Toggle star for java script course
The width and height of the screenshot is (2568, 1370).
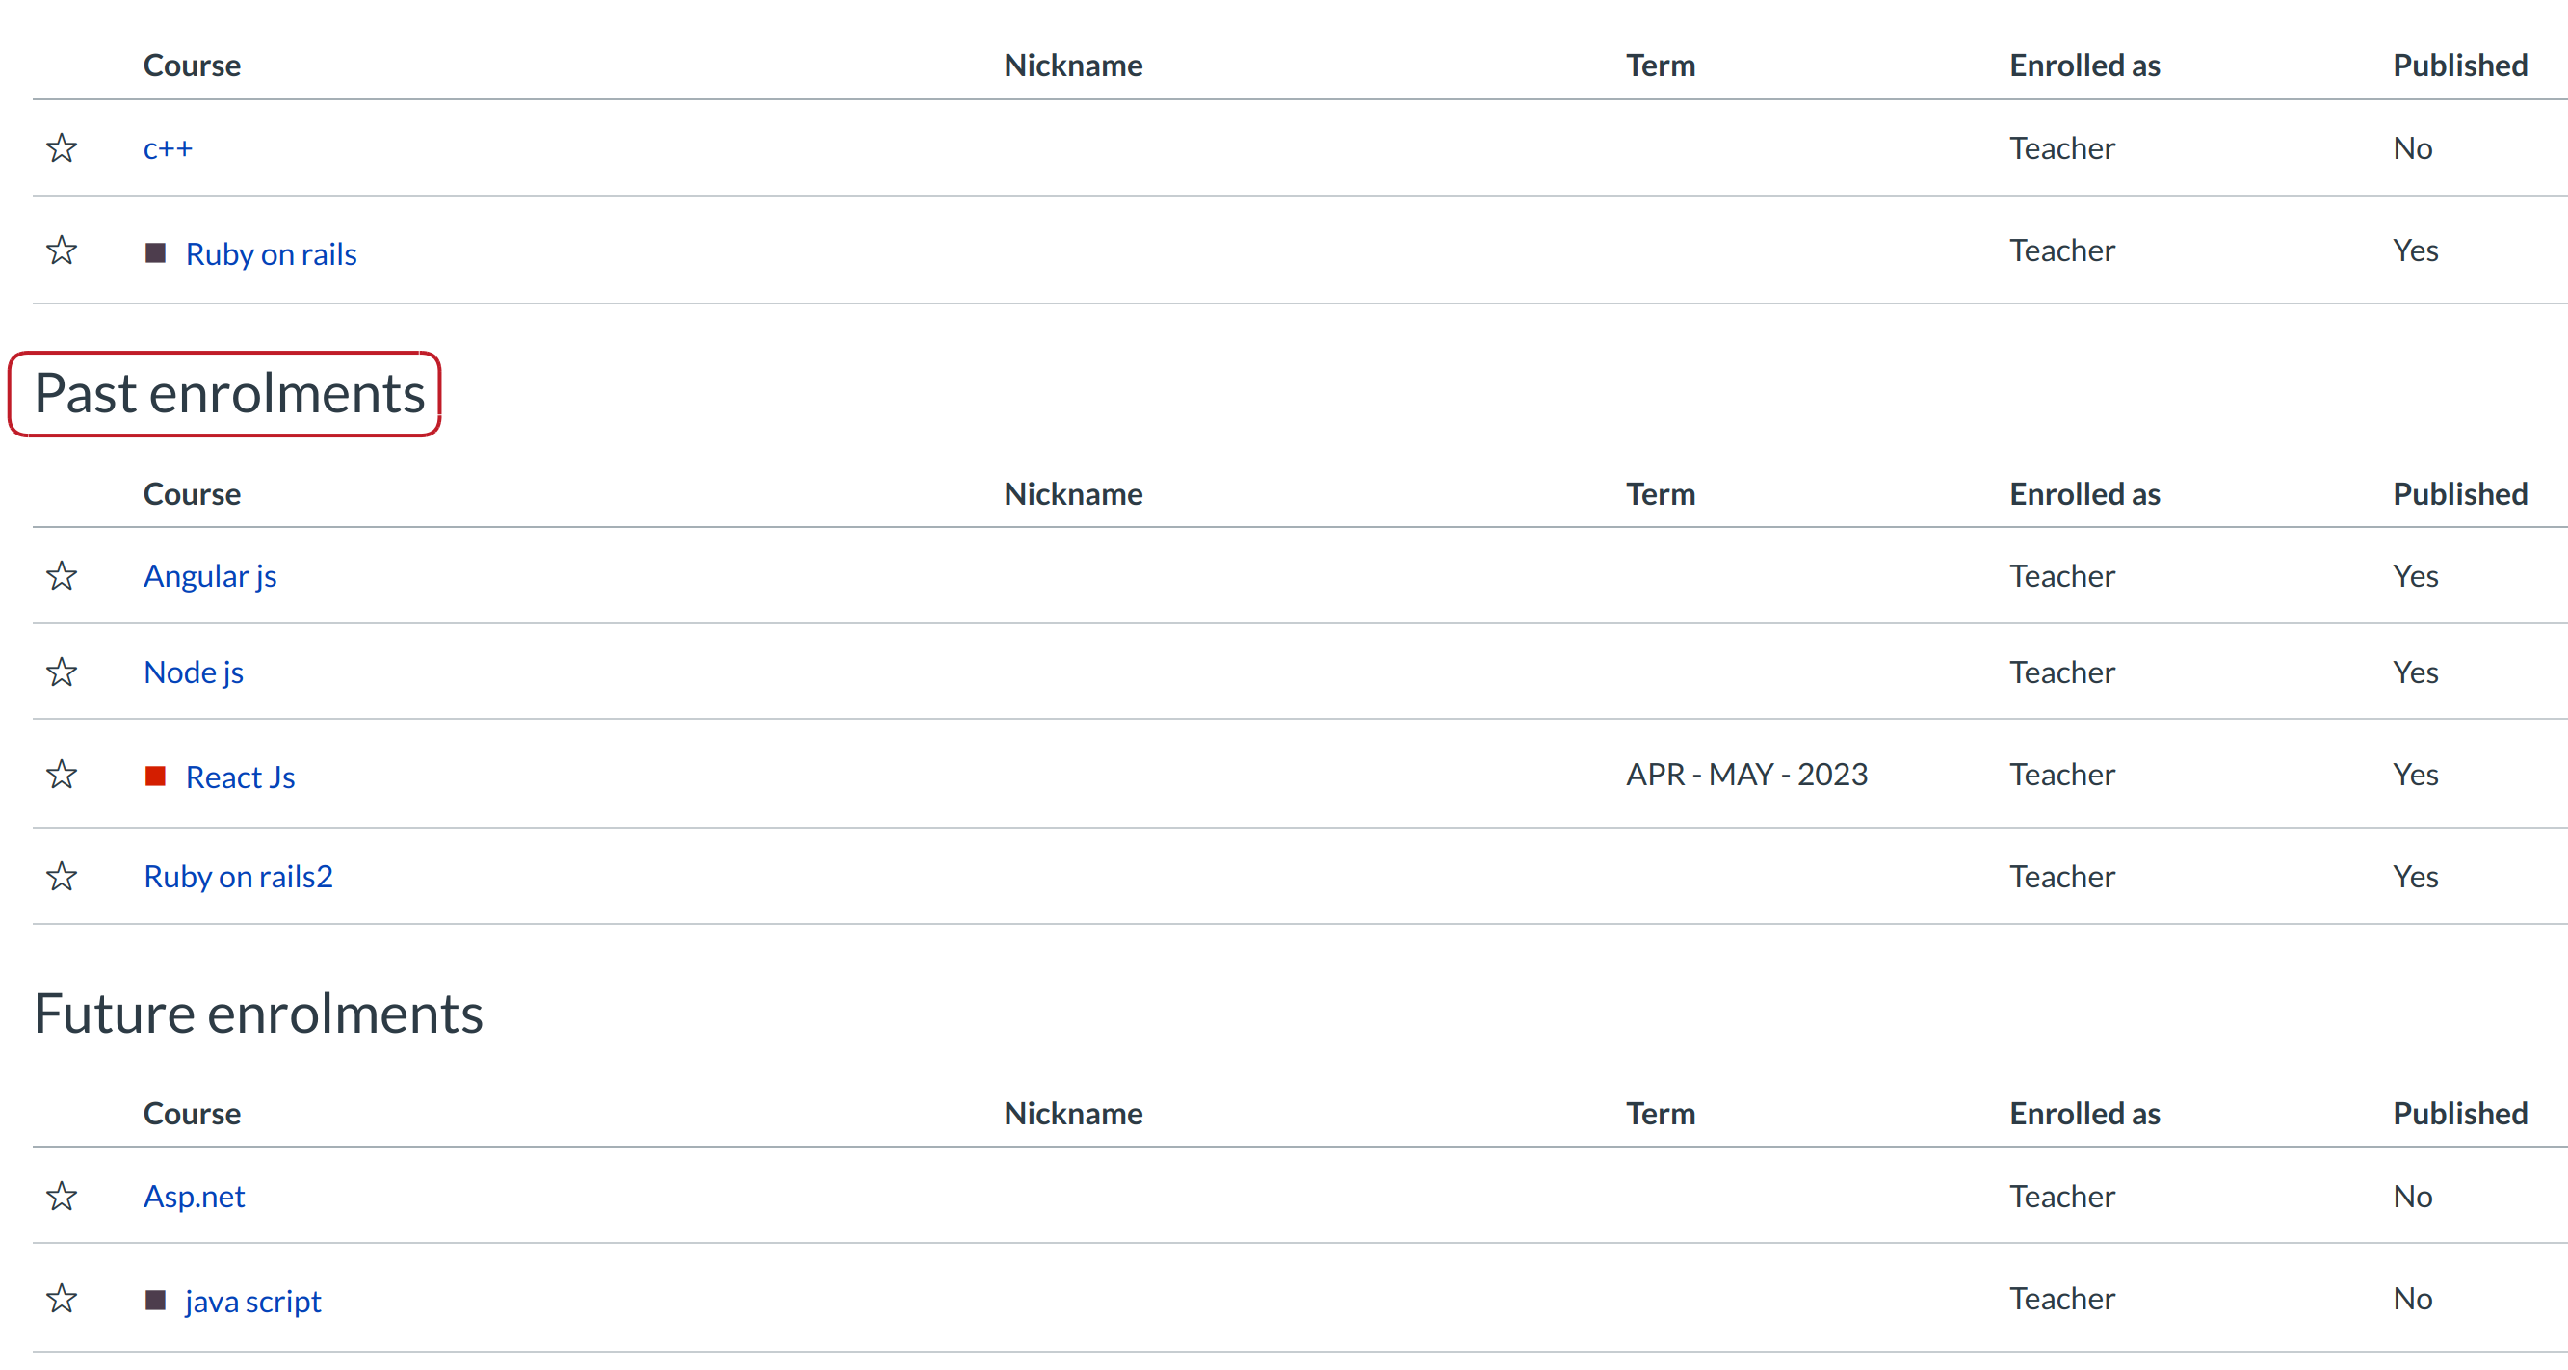(x=62, y=1298)
